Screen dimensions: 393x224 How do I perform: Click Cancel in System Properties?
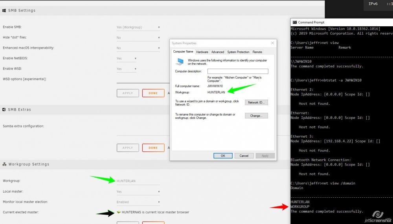click(x=244, y=156)
